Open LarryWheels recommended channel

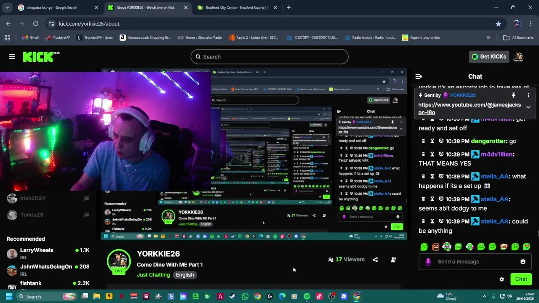point(48,253)
